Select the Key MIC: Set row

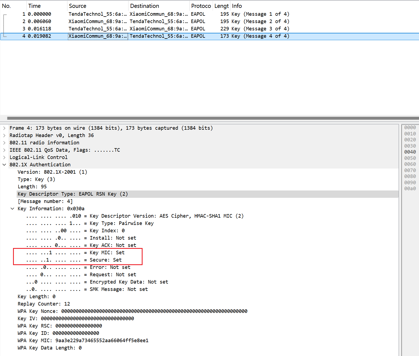[x=75, y=253]
